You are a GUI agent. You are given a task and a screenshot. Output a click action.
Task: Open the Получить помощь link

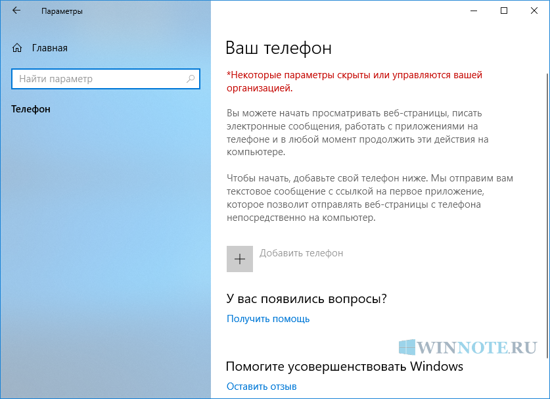tap(268, 319)
